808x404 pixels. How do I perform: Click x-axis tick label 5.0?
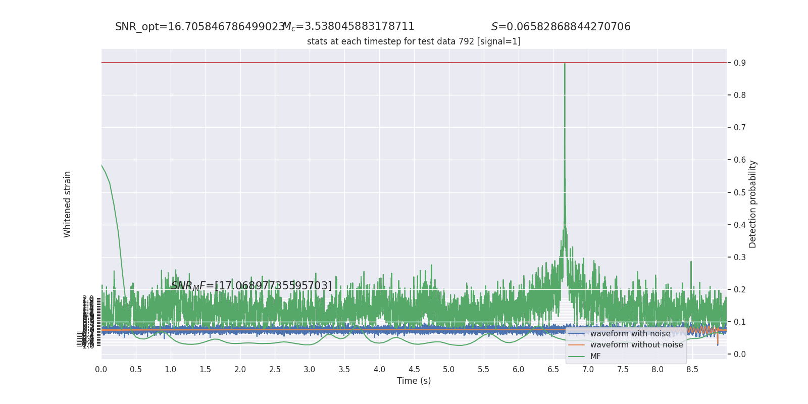click(x=449, y=370)
